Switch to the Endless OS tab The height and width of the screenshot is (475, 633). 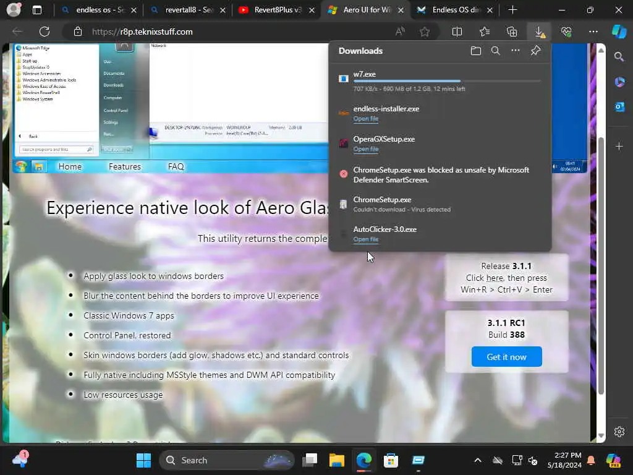coord(455,10)
